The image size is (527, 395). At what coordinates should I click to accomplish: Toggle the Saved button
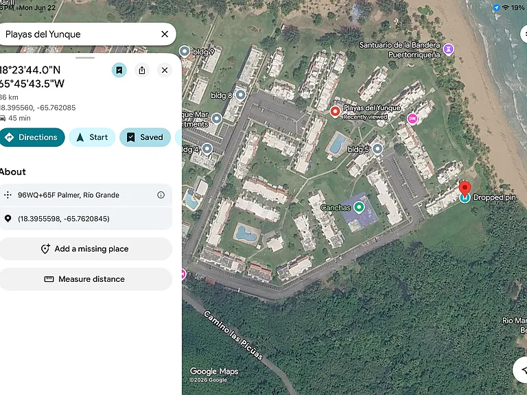point(145,137)
